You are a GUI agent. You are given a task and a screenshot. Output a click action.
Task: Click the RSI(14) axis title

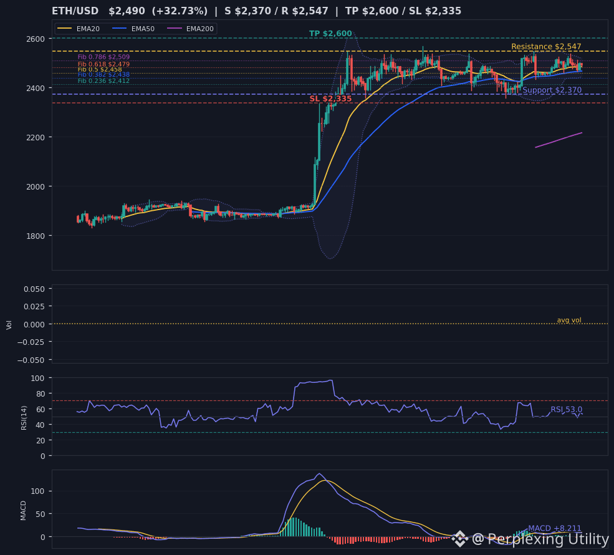24,418
